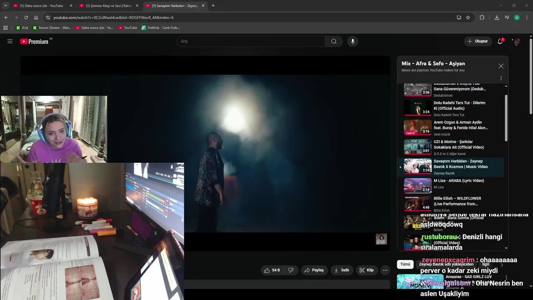Like the video with 54 B

tap(272, 270)
